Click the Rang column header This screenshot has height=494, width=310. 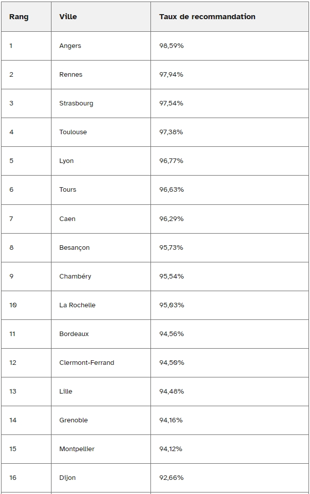point(26,17)
